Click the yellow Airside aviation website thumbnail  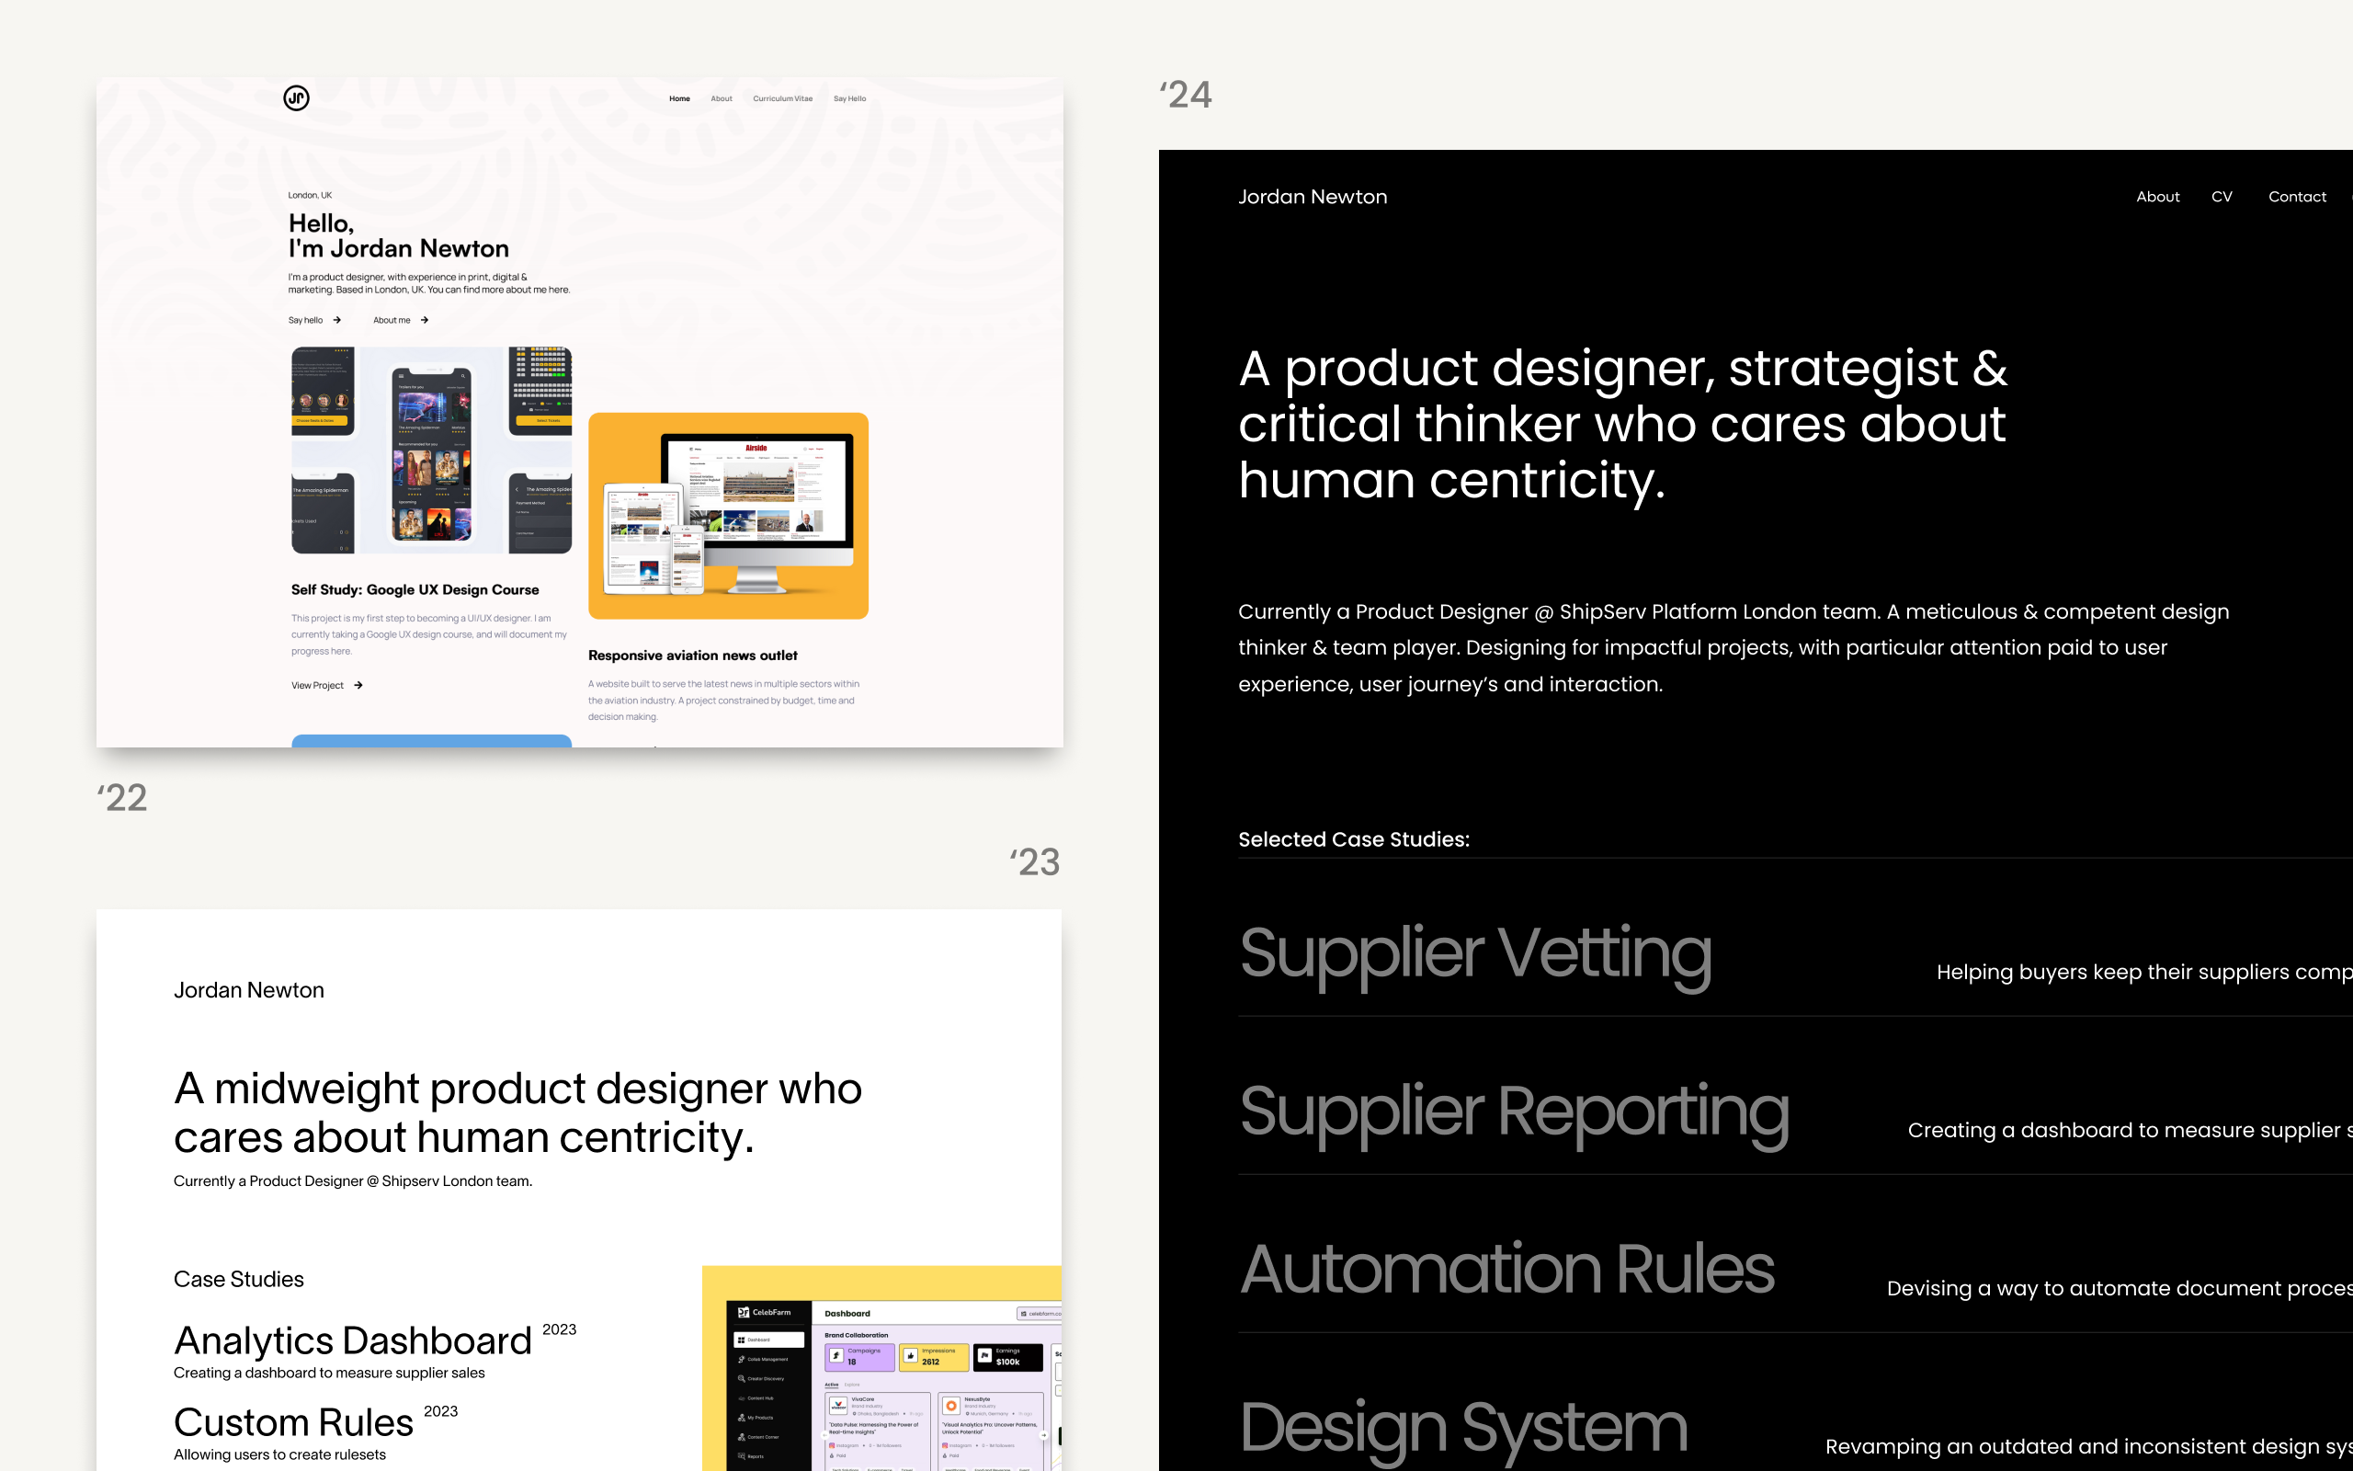coord(728,516)
